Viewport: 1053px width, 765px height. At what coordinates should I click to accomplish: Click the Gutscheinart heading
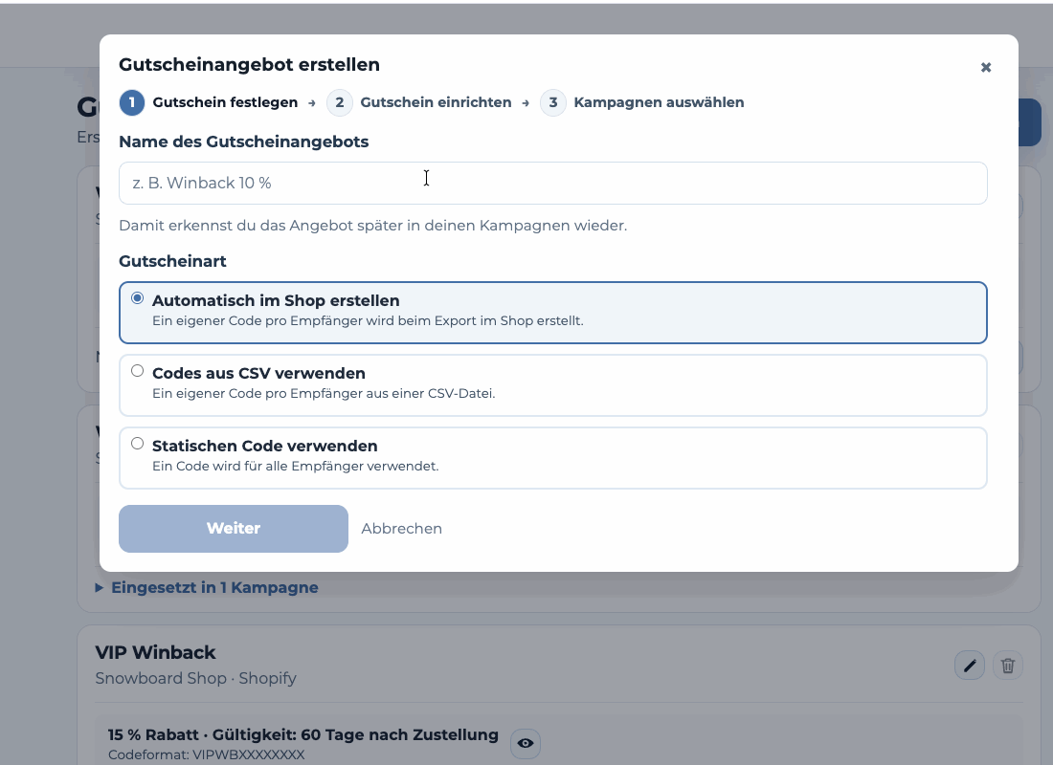(x=172, y=261)
